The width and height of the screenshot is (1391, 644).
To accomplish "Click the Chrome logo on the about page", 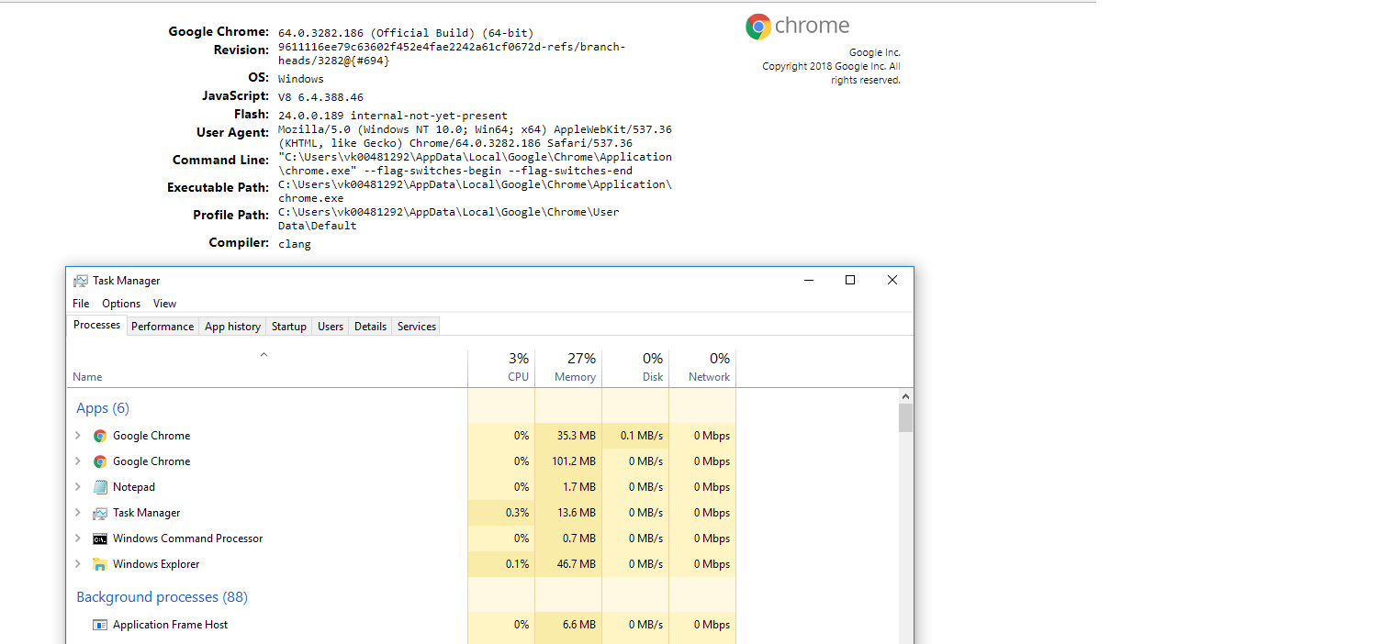I will click(758, 27).
